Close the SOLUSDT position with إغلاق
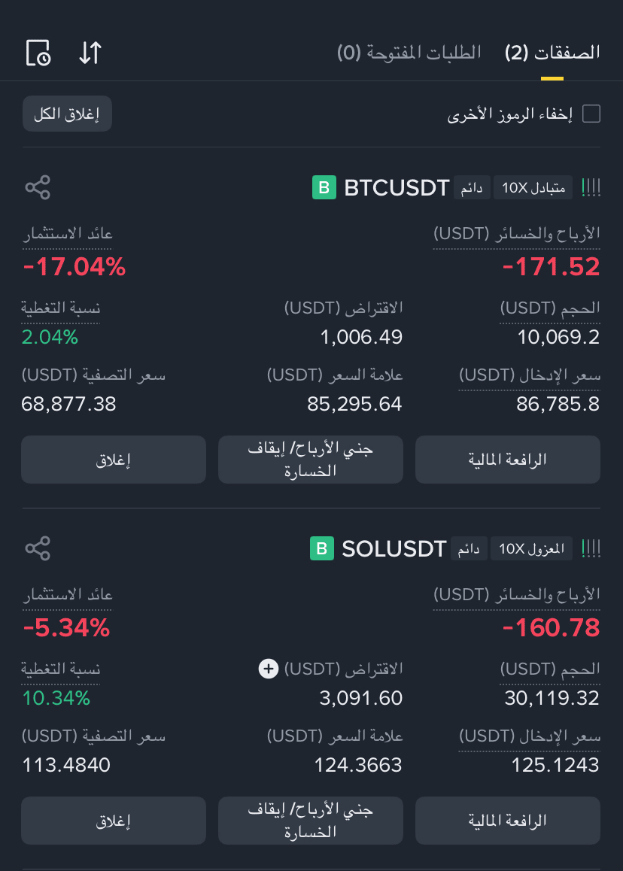This screenshot has height=871, width=623. click(114, 821)
